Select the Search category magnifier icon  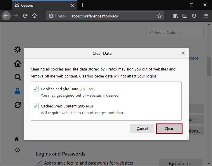[18, 77]
